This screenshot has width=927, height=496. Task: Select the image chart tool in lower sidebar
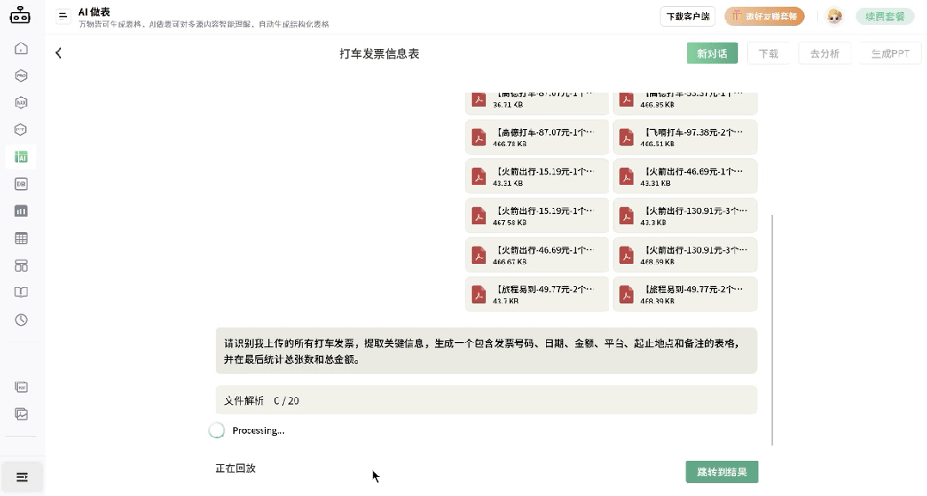(21, 413)
